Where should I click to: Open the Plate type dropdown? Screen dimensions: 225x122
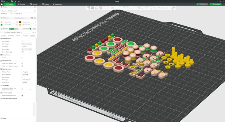23,14
